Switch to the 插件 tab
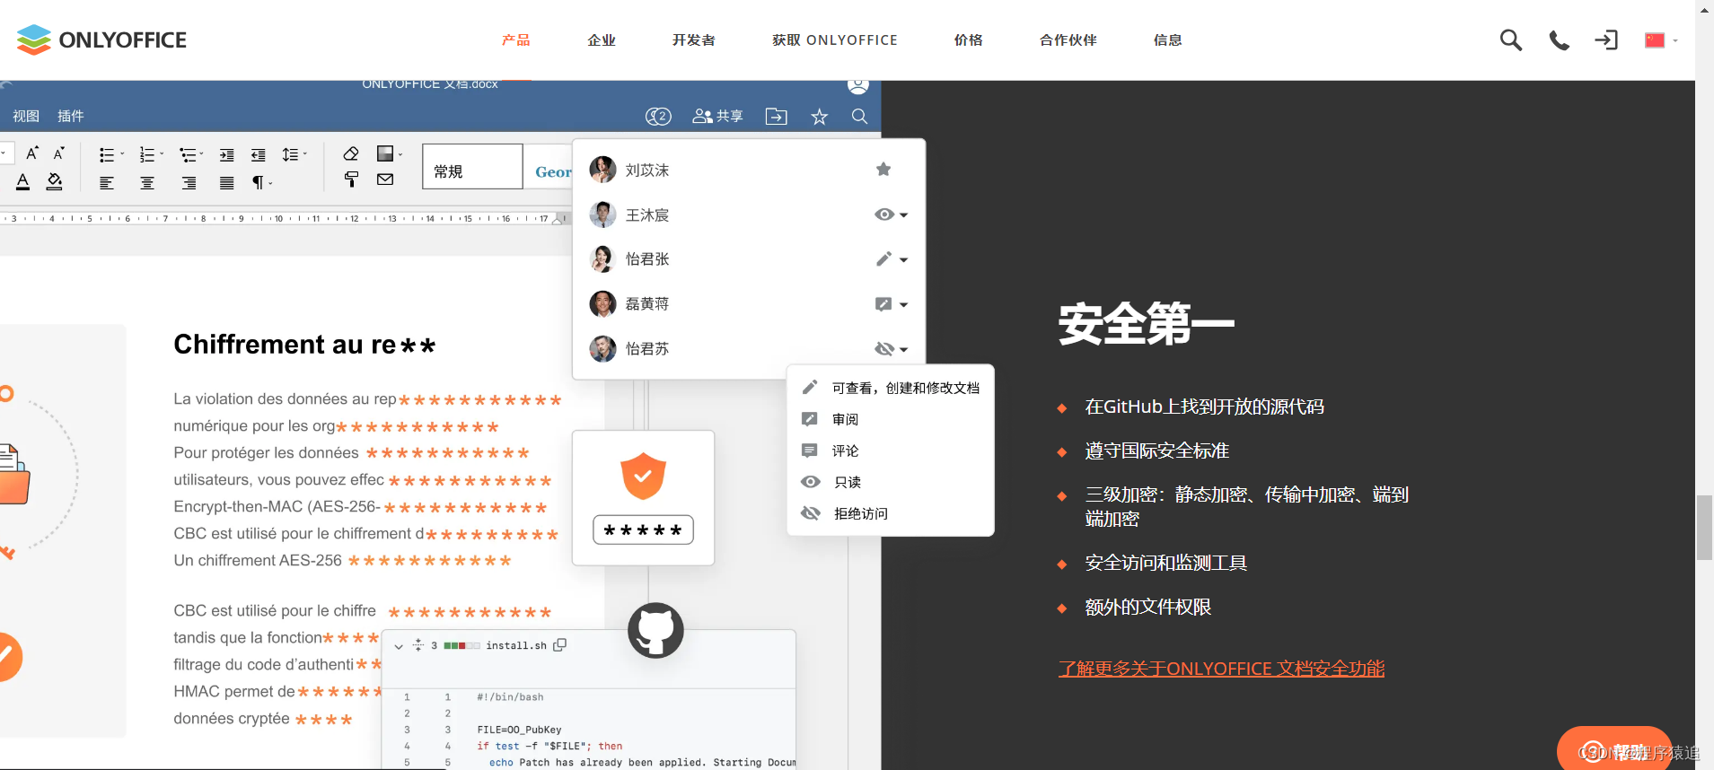This screenshot has width=1714, height=770. click(71, 116)
